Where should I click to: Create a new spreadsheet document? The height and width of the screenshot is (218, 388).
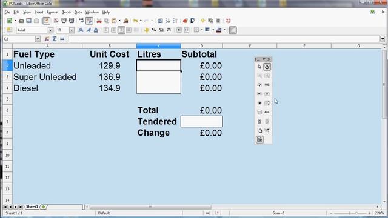(x=10, y=21)
